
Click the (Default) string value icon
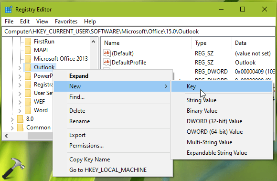107,53
